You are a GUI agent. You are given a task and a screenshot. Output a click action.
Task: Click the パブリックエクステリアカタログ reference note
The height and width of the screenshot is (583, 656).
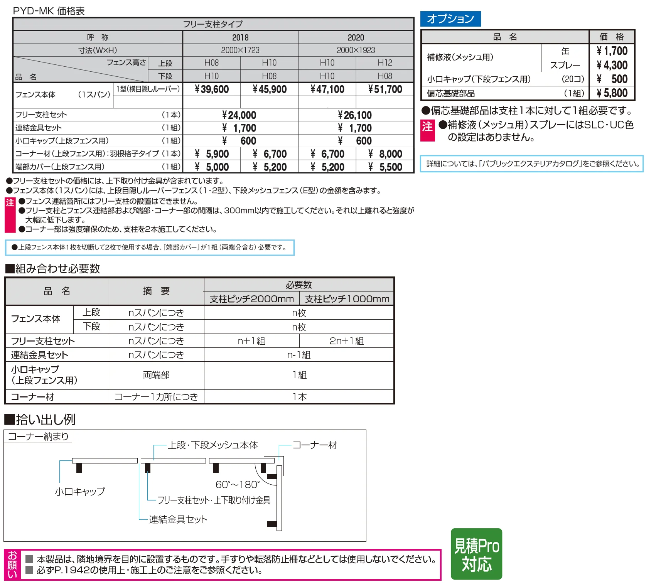coord(531,164)
